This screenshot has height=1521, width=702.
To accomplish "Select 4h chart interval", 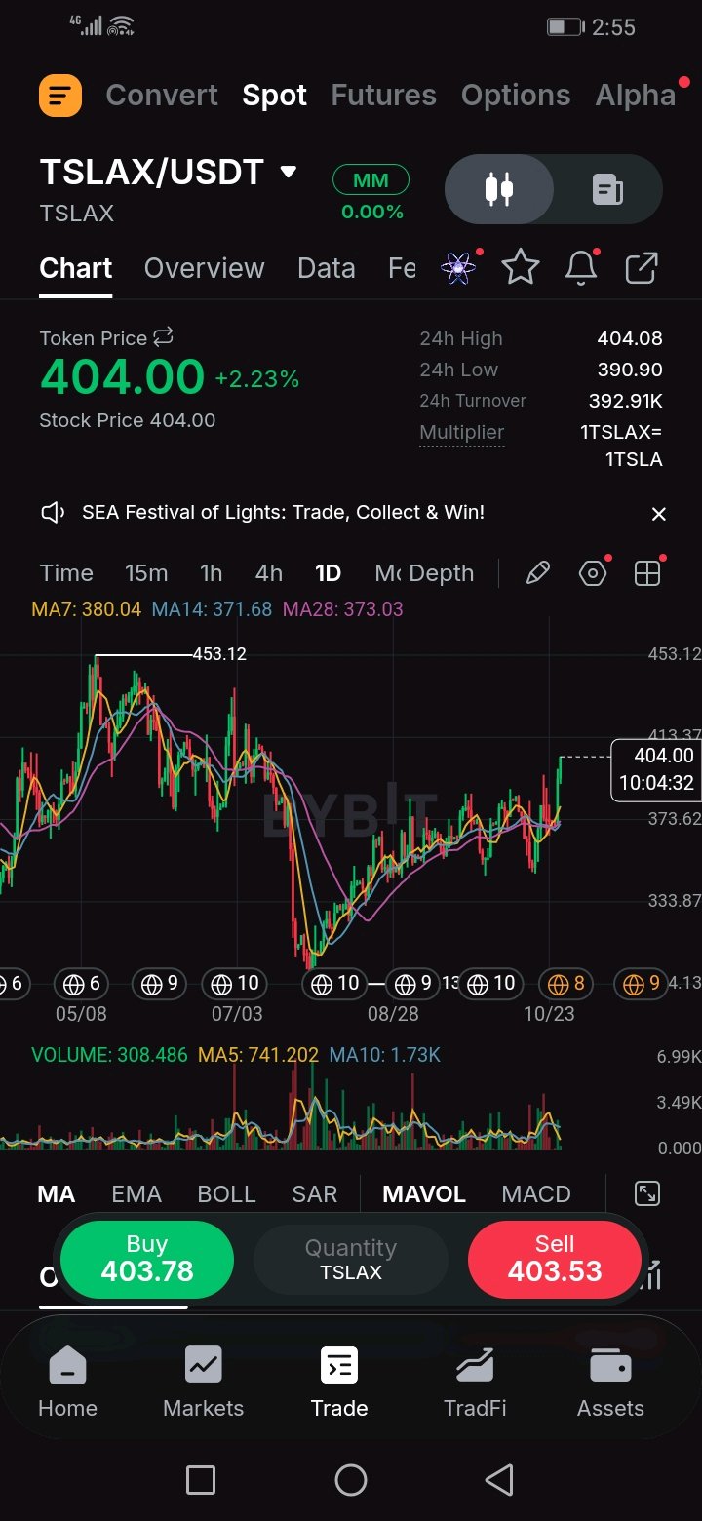I will tap(269, 573).
